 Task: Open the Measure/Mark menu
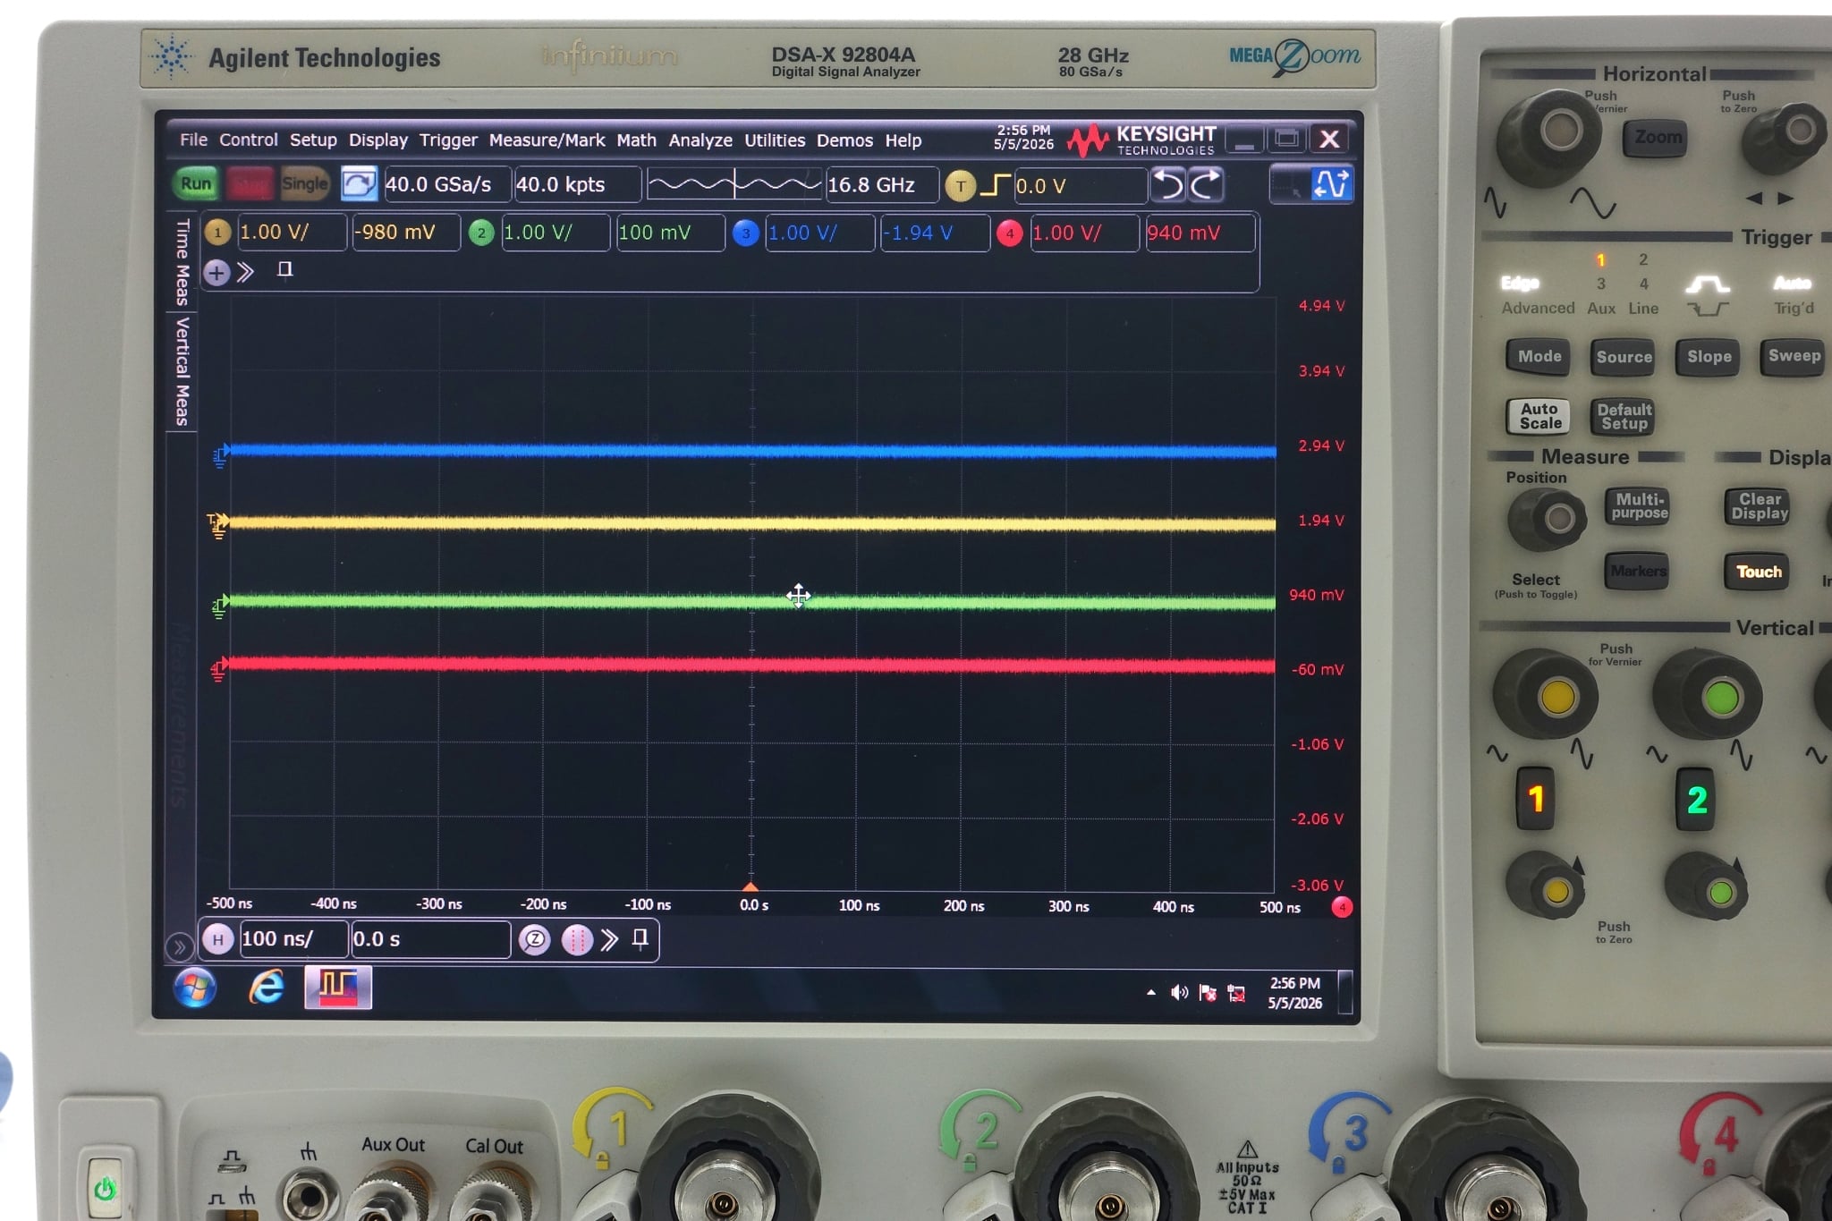(547, 140)
